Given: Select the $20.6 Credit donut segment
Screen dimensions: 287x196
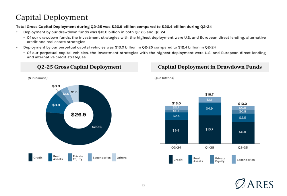Looking at the screenshot, I should click(x=97, y=127).
